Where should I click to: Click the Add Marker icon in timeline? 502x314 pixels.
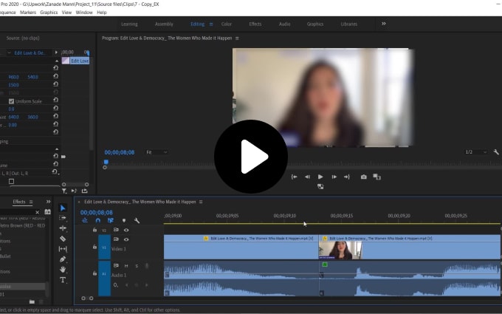pyautogui.click(x=124, y=220)
